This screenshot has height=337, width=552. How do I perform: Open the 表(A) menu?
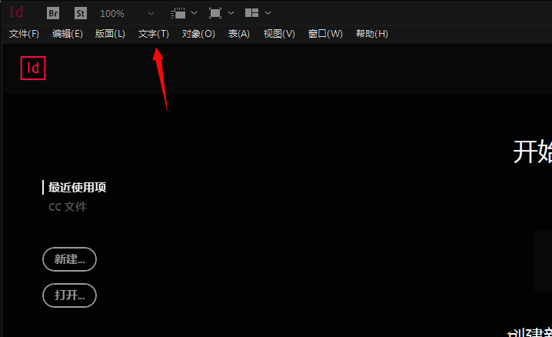(x=238, y=34)
